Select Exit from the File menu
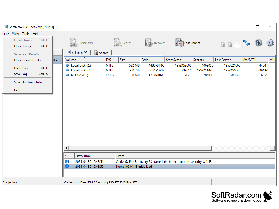 click(27, 90)
